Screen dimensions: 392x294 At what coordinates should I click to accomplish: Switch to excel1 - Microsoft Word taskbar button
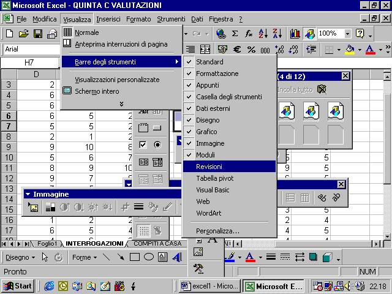coord(209,286)
